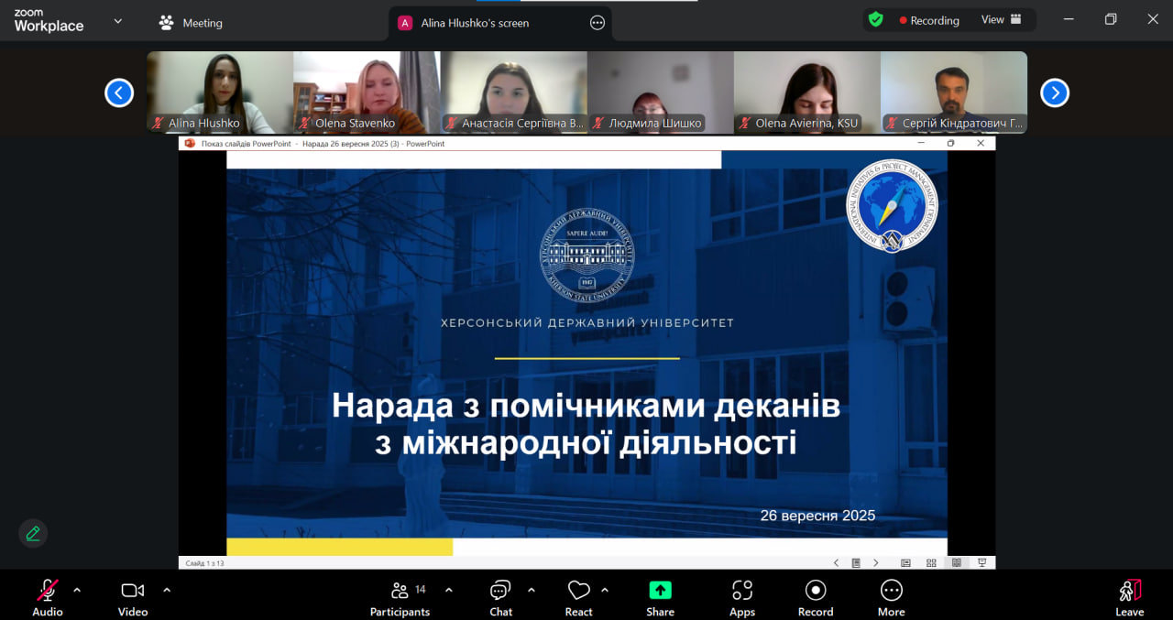Expand audio options caret next to Audio
This screenshot has width=1173, height=620.
tap(77, 590)
